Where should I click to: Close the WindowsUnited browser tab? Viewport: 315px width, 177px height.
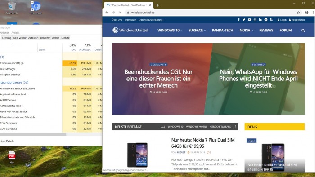pos(150,5)
